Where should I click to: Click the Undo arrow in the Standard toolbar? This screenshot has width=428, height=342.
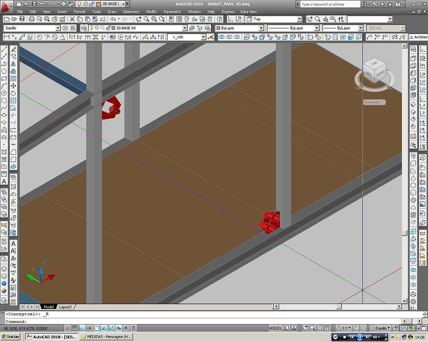(x=113, y=19)
